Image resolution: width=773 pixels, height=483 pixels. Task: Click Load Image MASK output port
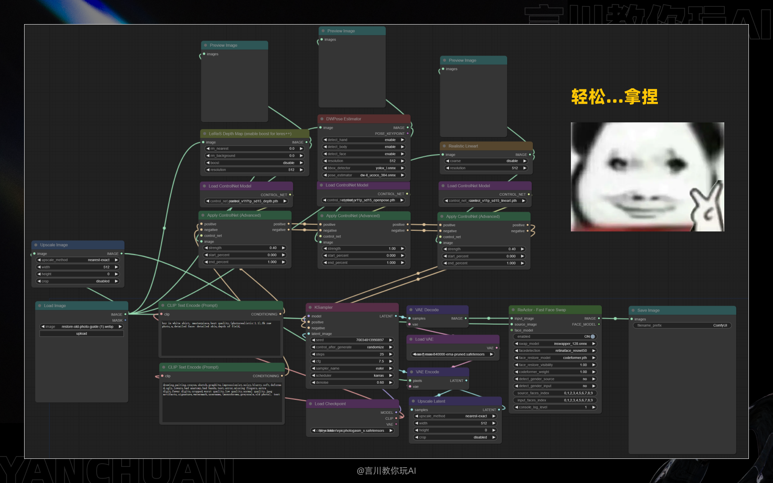pos(125,320)
